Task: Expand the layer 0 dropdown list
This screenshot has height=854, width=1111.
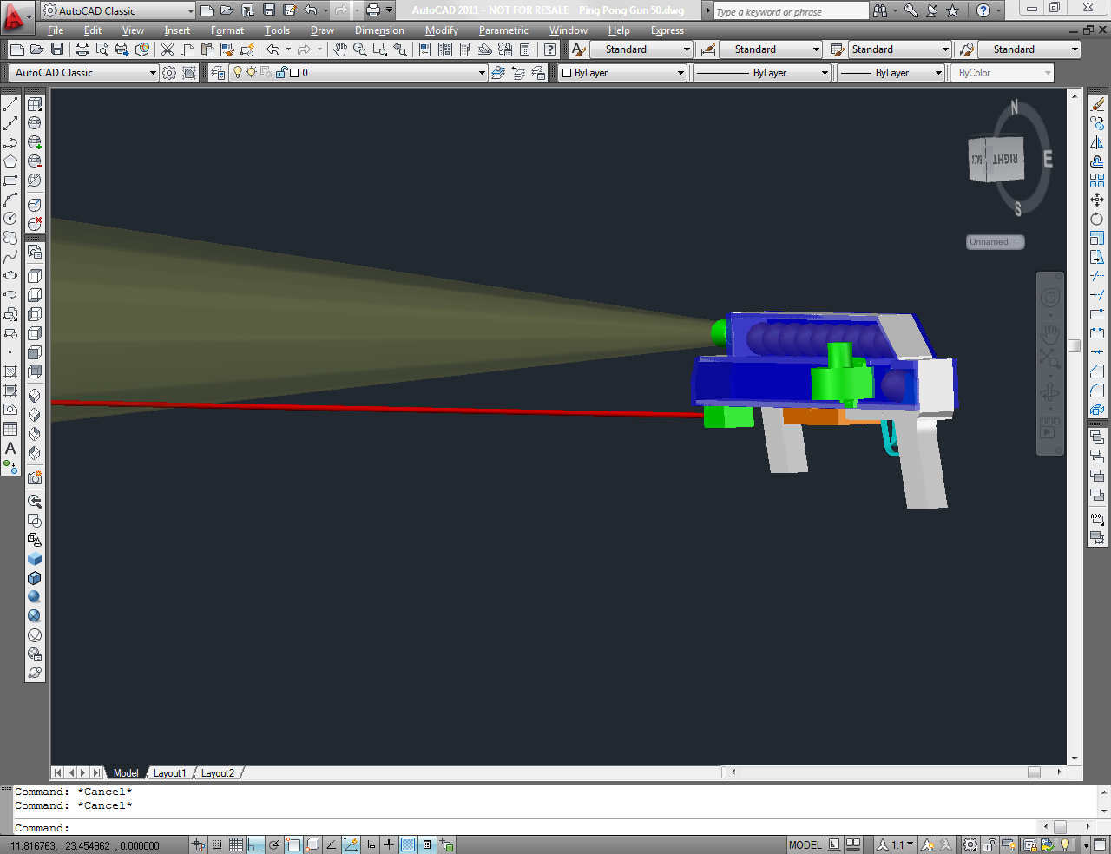Action: pyautogui.click(x=482, y=73)
